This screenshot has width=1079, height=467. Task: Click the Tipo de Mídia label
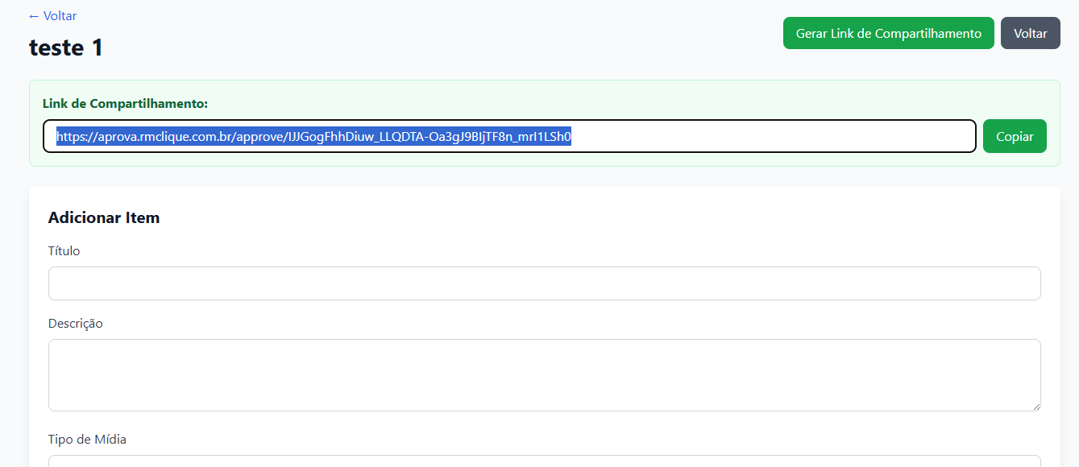click(87, 440)
